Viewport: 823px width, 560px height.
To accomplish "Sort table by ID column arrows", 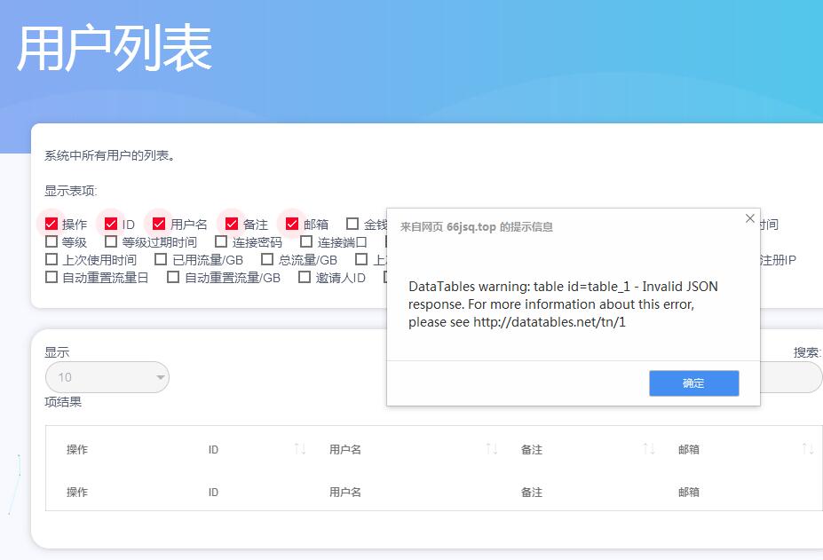I will (x=300, y=449).
